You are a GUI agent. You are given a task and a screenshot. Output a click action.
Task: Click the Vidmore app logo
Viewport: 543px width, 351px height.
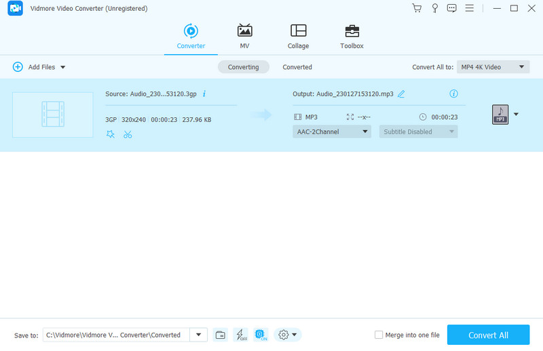point(15,8)
